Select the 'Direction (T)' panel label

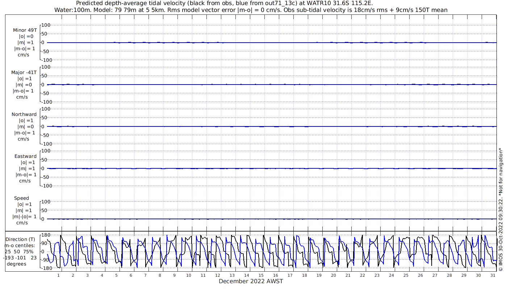pos(20,240)
